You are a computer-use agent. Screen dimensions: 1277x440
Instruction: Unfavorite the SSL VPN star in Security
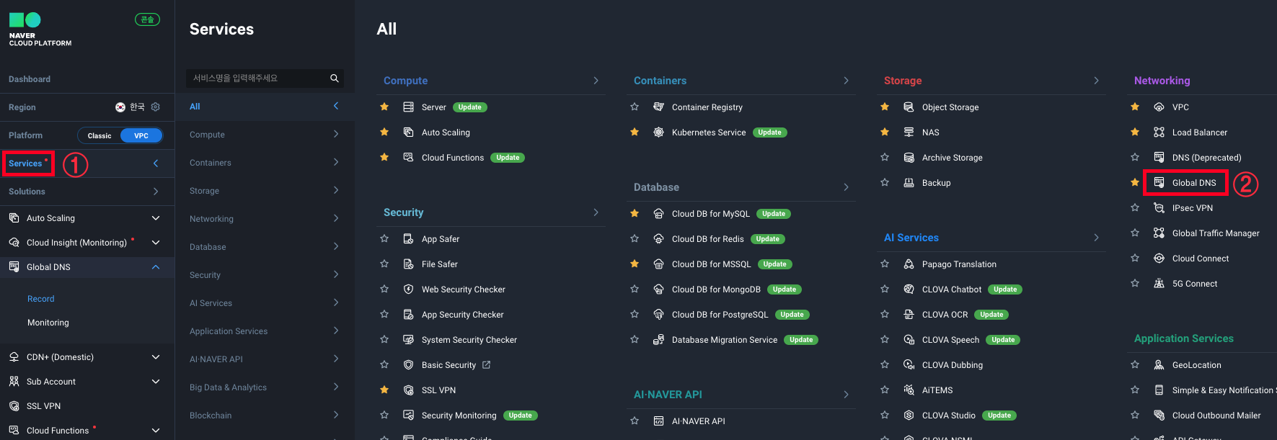[384, 390]
